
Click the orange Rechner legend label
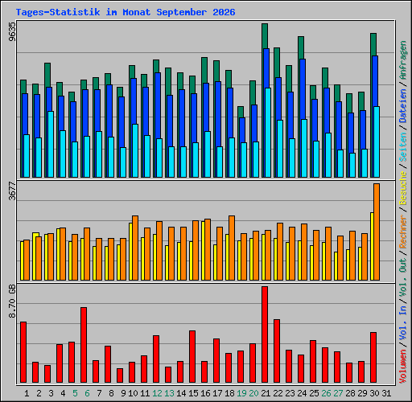[x=403, y=232]
